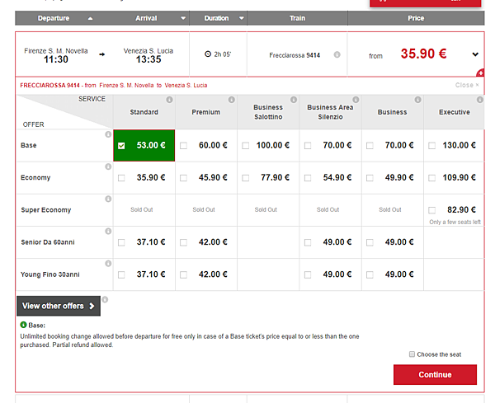Screen dimensions: 495x403
Task: Select Senior Premium 42.00 € fare
Action: click(183, 242)
